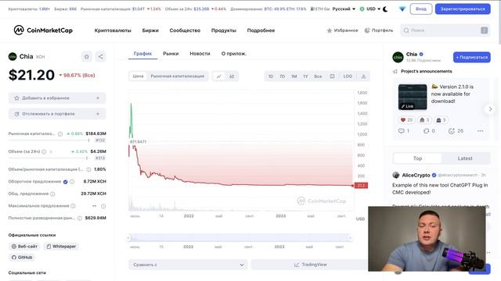The width and height of the screenshot is (501, 281).
Task: Open USD currency dropdown
Action: [x=370, y=9]
